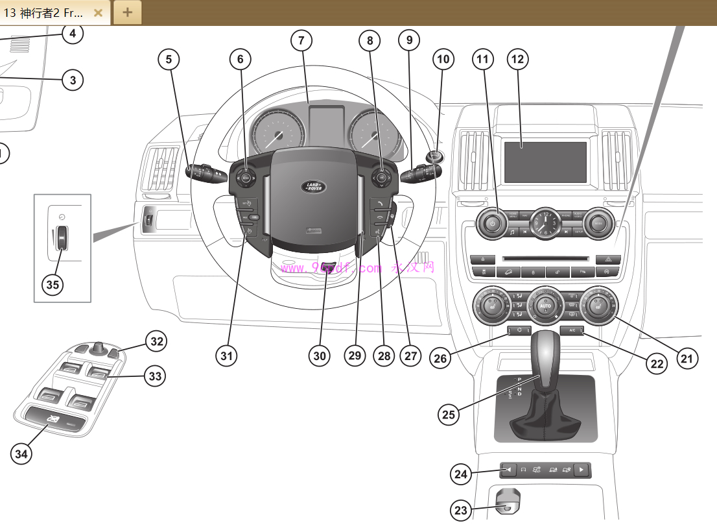The height and width of the screenshot is (532, 717).
Task: Click the right arrow on terrain response panel
Action: point(582,470)
